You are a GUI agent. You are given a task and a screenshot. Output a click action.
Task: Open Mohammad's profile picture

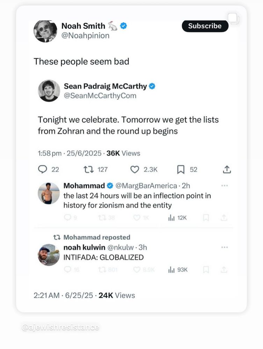[49, 193]
